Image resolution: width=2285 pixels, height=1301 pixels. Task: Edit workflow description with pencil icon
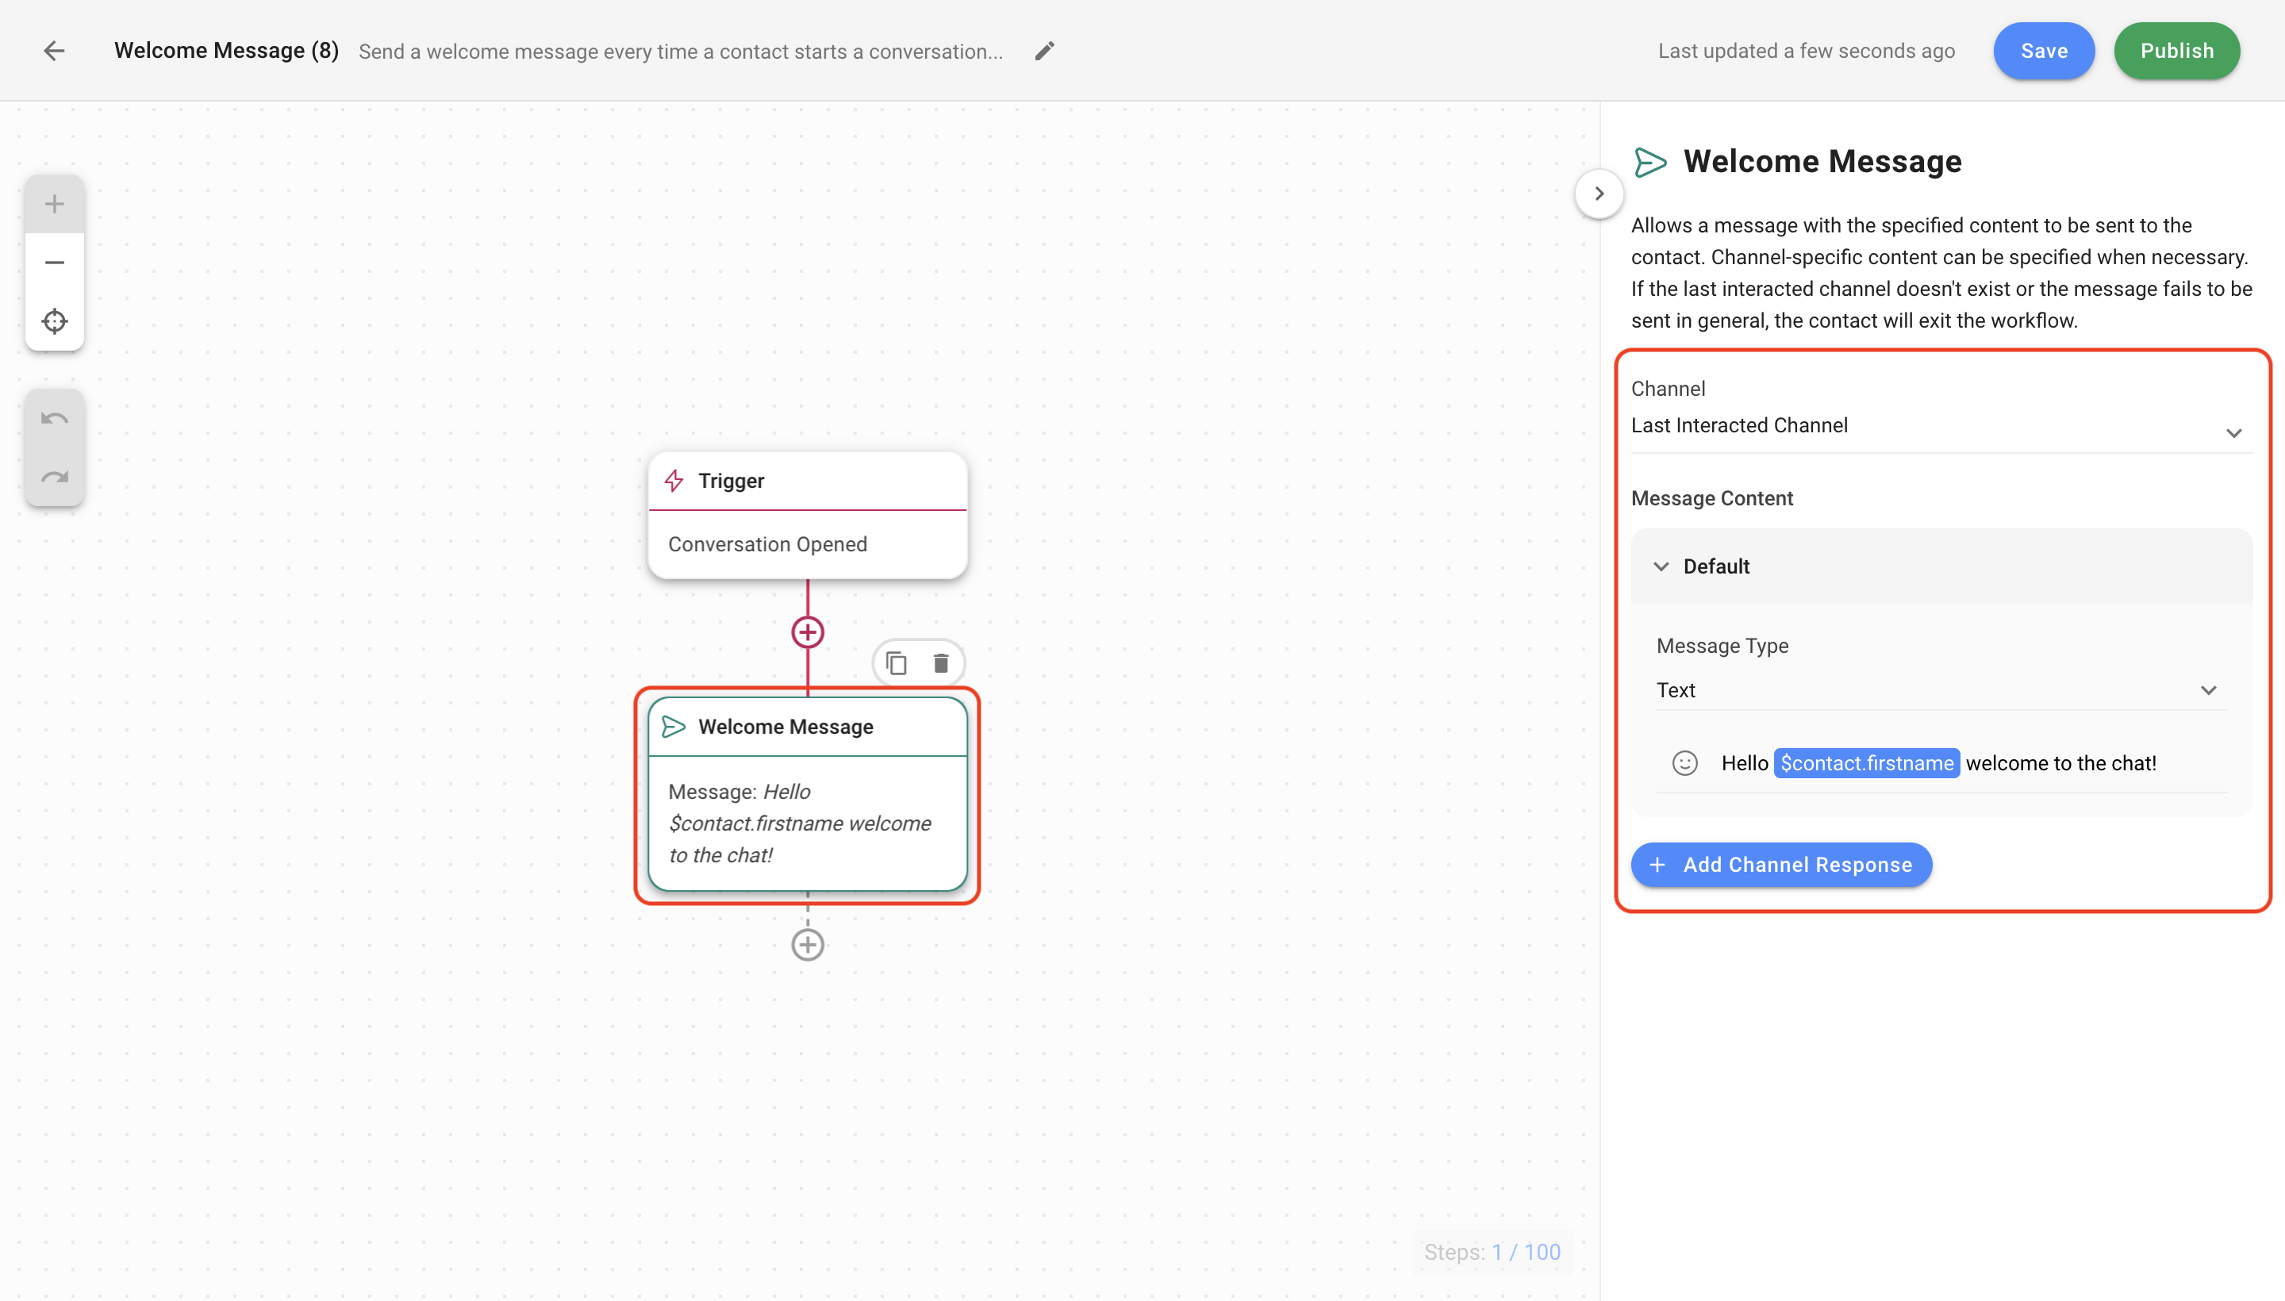tap(1044, 51)
